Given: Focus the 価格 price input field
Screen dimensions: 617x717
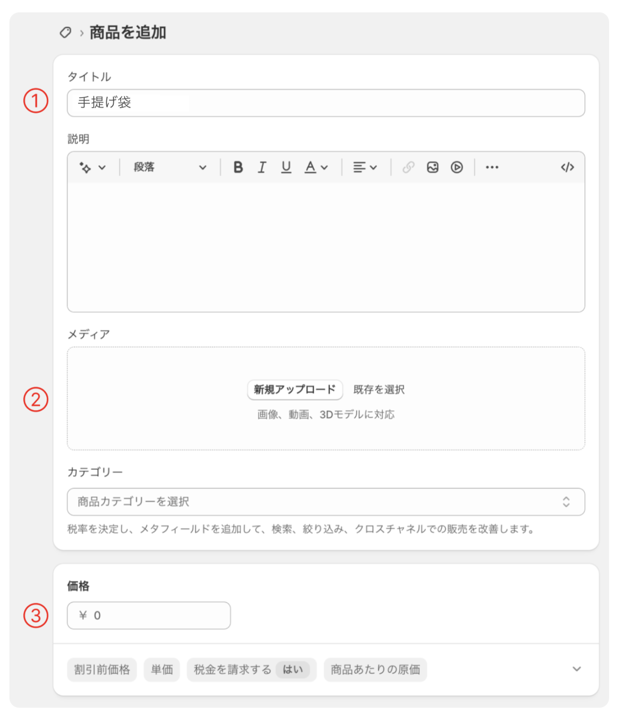Looking at the screenshot, I should 149,615.
